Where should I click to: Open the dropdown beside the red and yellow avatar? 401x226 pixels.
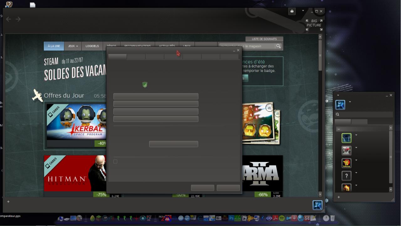click(356, 160)
